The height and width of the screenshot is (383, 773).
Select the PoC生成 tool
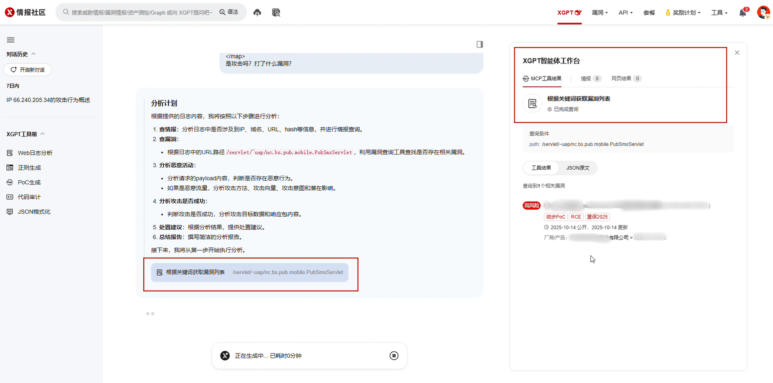[x=29, y=182]
